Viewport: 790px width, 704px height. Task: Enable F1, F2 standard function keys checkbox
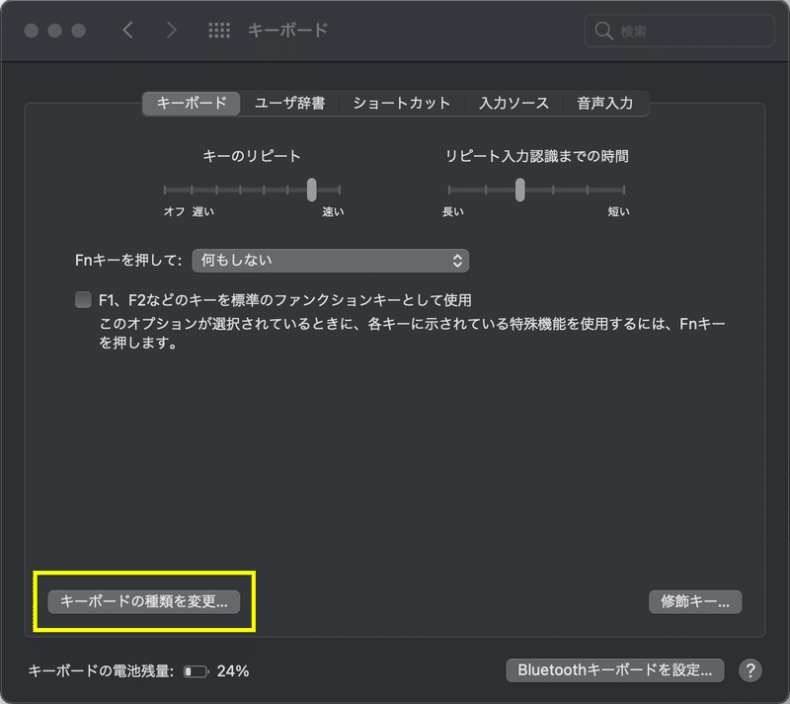pyautogui.click(x=83, y=300)
